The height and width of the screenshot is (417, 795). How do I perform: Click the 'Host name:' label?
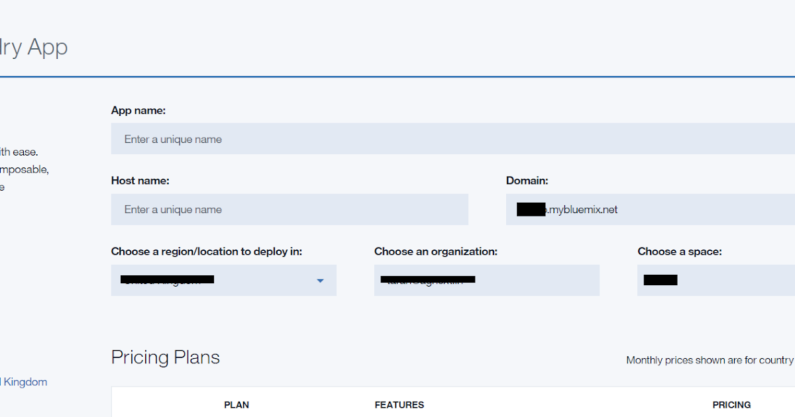[x=140, y=180]
